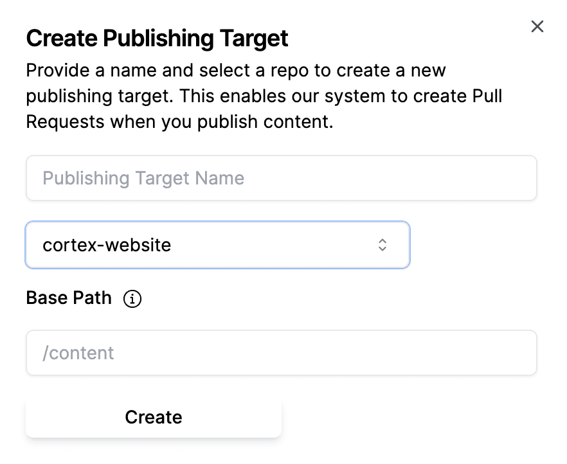Viewport: 567px width, 464px height.
Task: Dismiss the dialog with the X icon
Action: [x=537, y=26]
